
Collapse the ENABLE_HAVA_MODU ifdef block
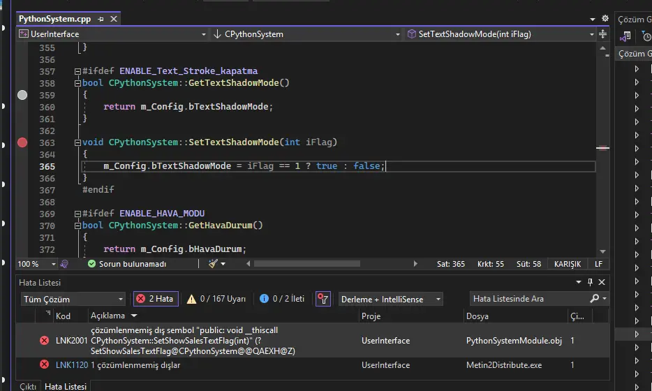click(77, 214)
